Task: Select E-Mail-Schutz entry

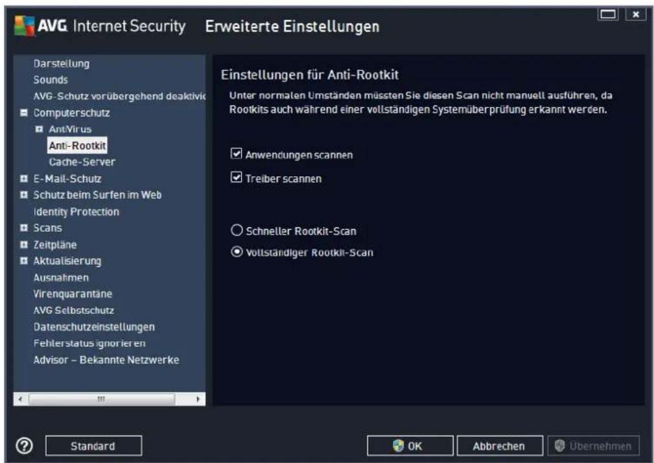Action: click(67, 178)
